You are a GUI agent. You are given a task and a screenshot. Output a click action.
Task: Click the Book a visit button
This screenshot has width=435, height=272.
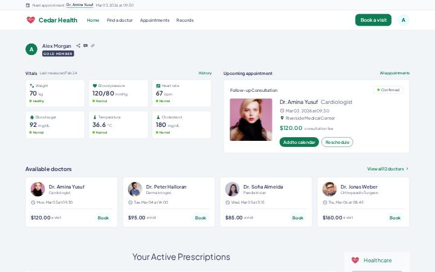(x=373, y=20)
